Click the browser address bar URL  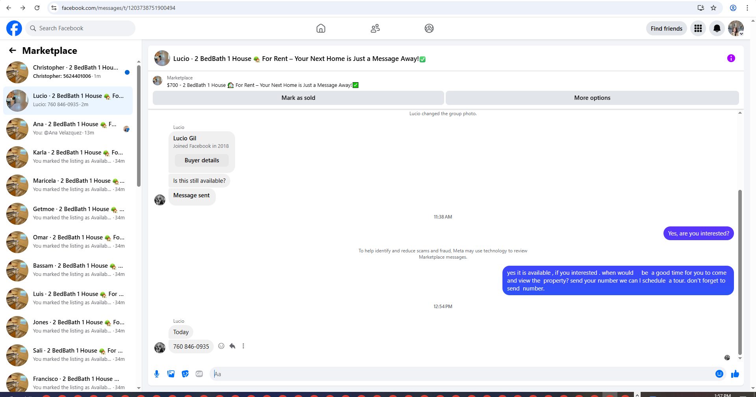(x=119, y=8)
